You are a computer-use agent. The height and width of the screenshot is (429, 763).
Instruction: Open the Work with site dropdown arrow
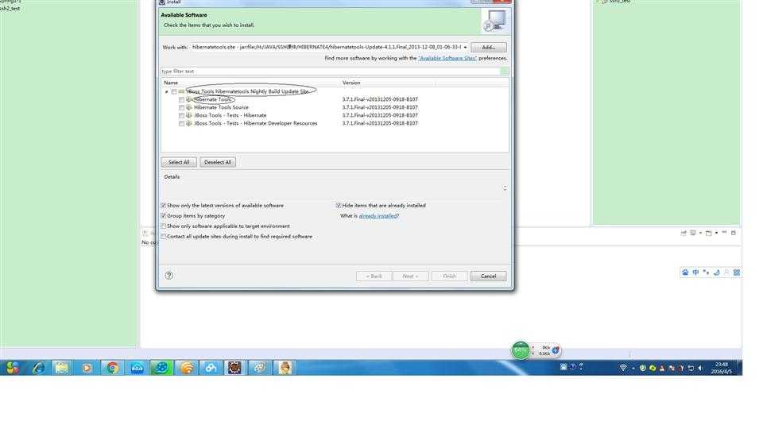[x=465, y=47]
